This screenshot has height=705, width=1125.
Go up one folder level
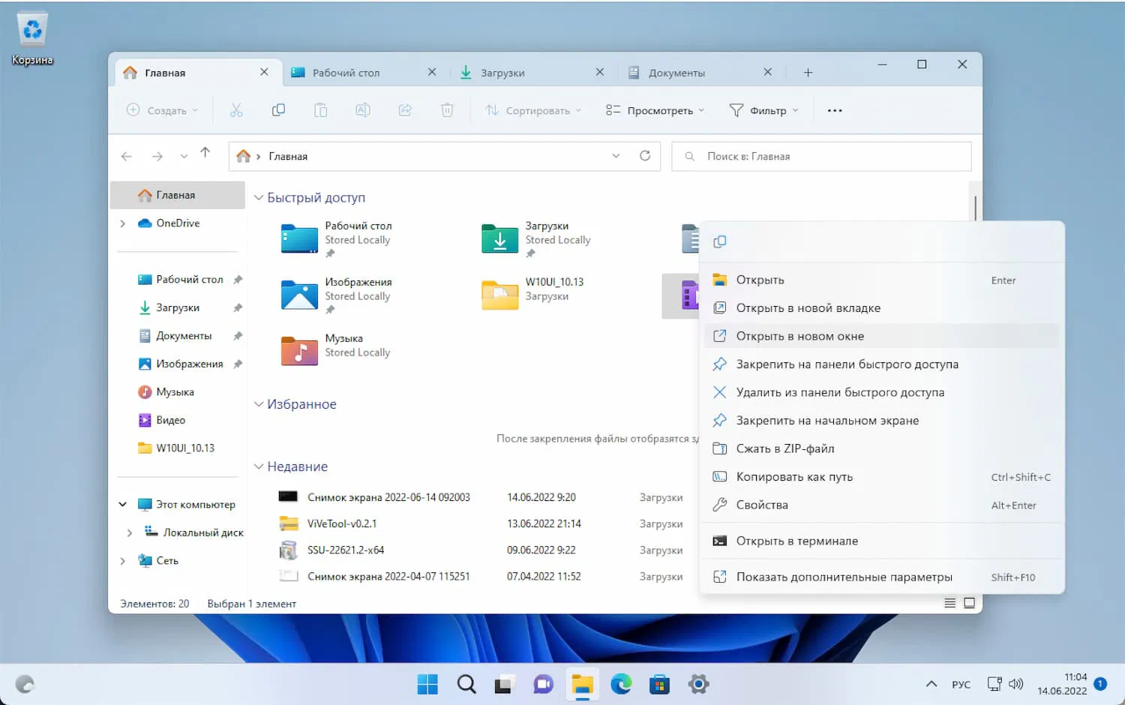205,152
